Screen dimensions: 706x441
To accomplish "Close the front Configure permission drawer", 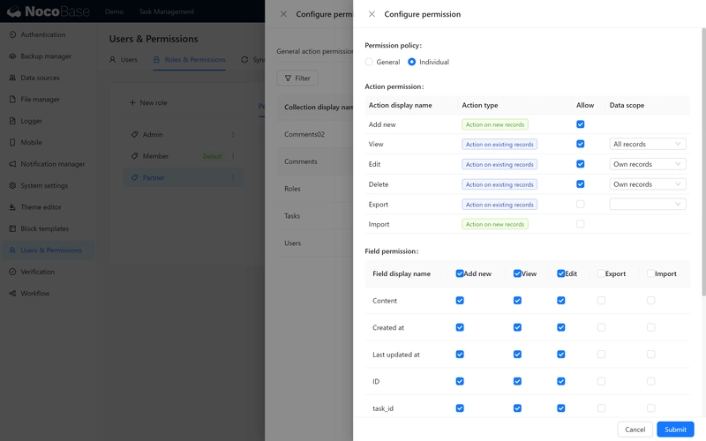I will pos(372,14).
